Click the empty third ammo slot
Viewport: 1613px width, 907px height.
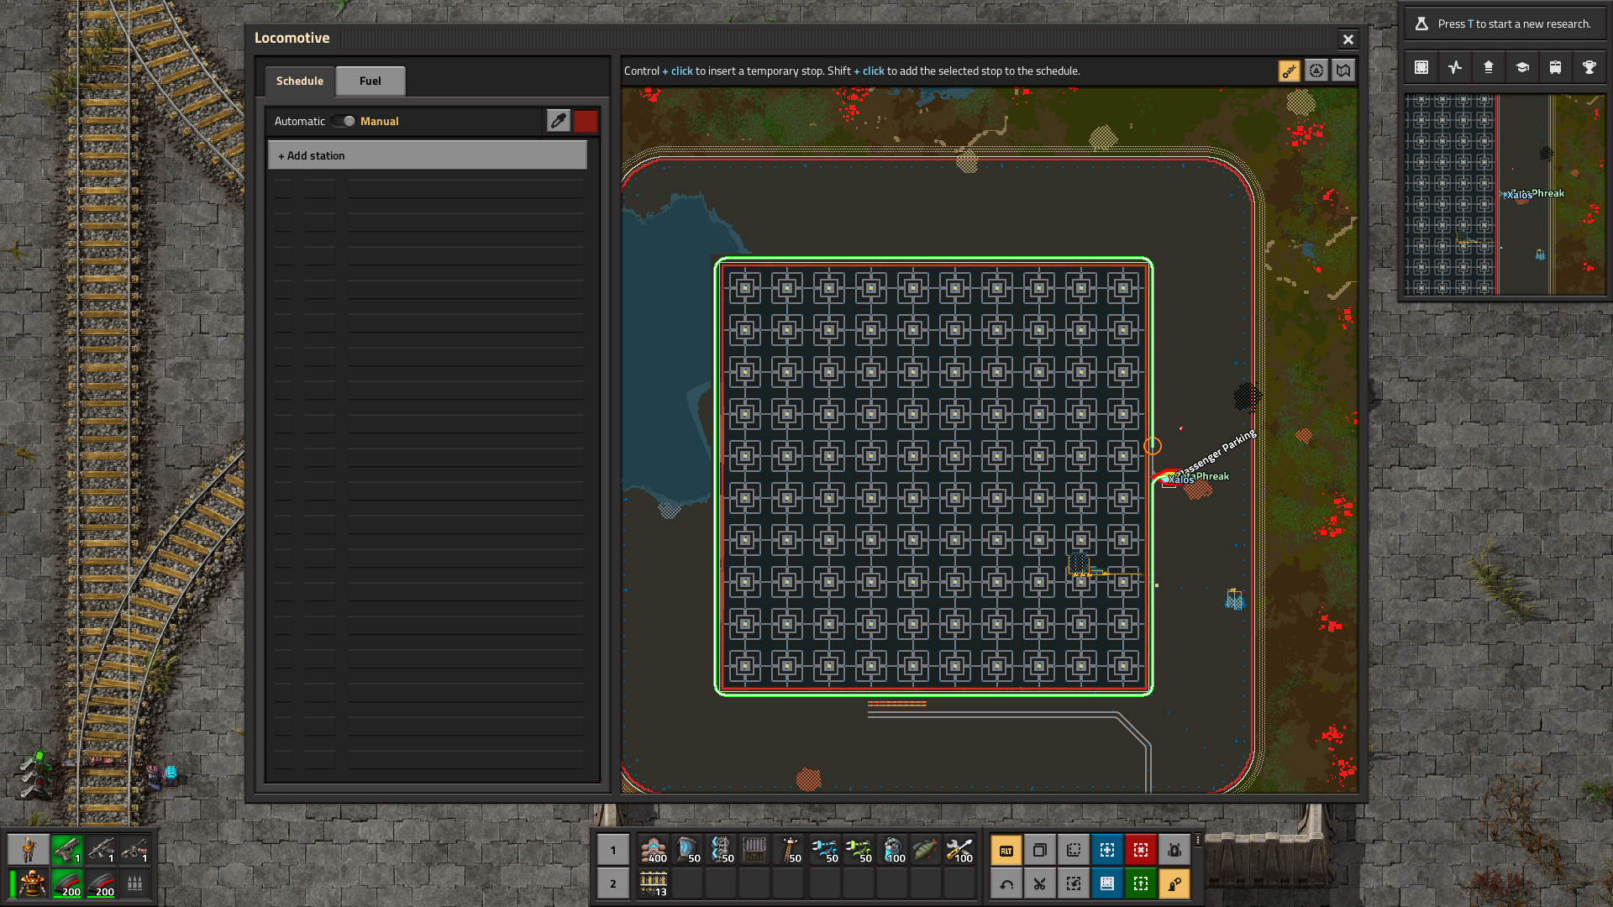point(134,883)
